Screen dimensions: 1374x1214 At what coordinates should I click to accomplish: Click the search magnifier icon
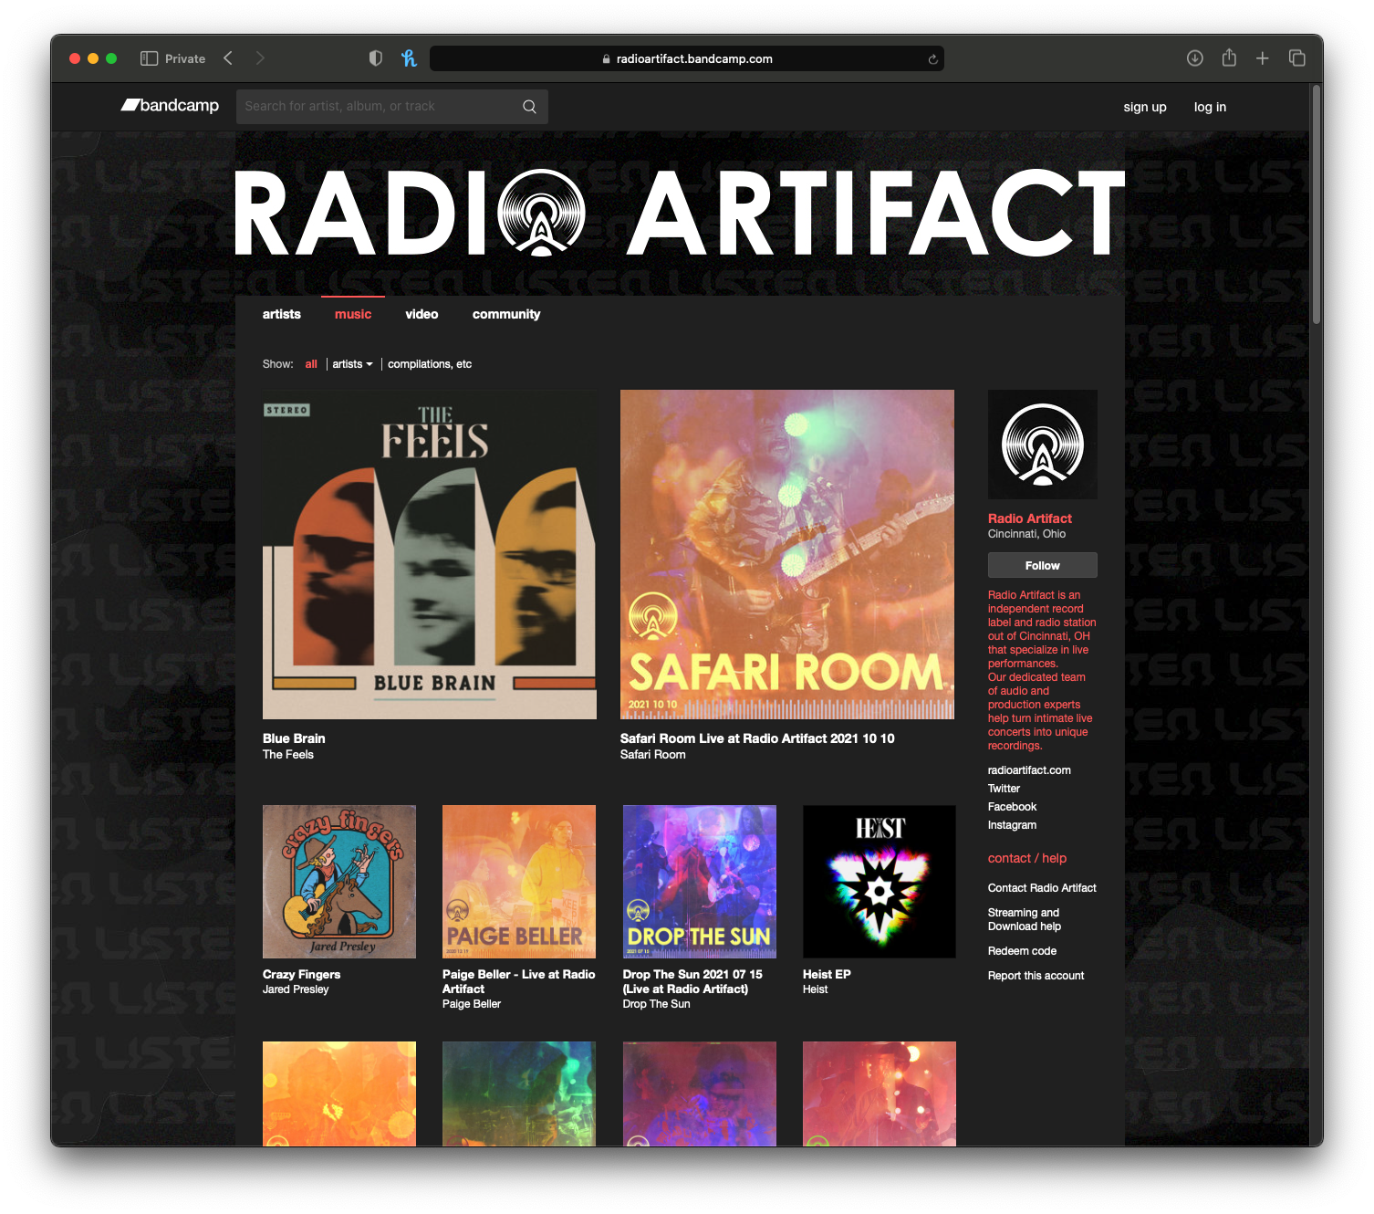(529, 107)
